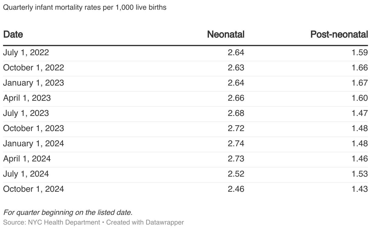Image resolution: width=371 pixels, height=230 pixels.
Task: Select the July 1, 2024 date cell
Action: [x=26, y=174]
